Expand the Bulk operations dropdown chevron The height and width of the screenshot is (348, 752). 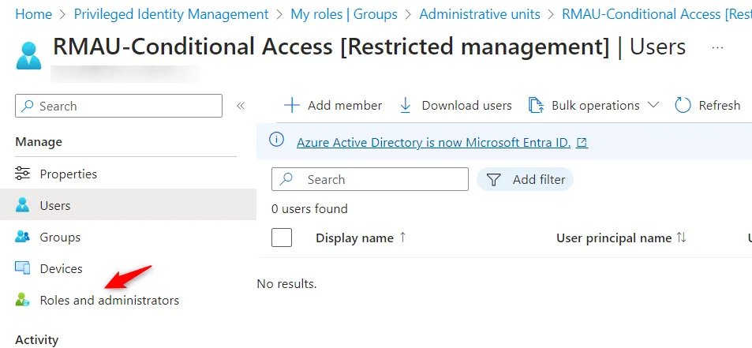click(x=653, y=106)
